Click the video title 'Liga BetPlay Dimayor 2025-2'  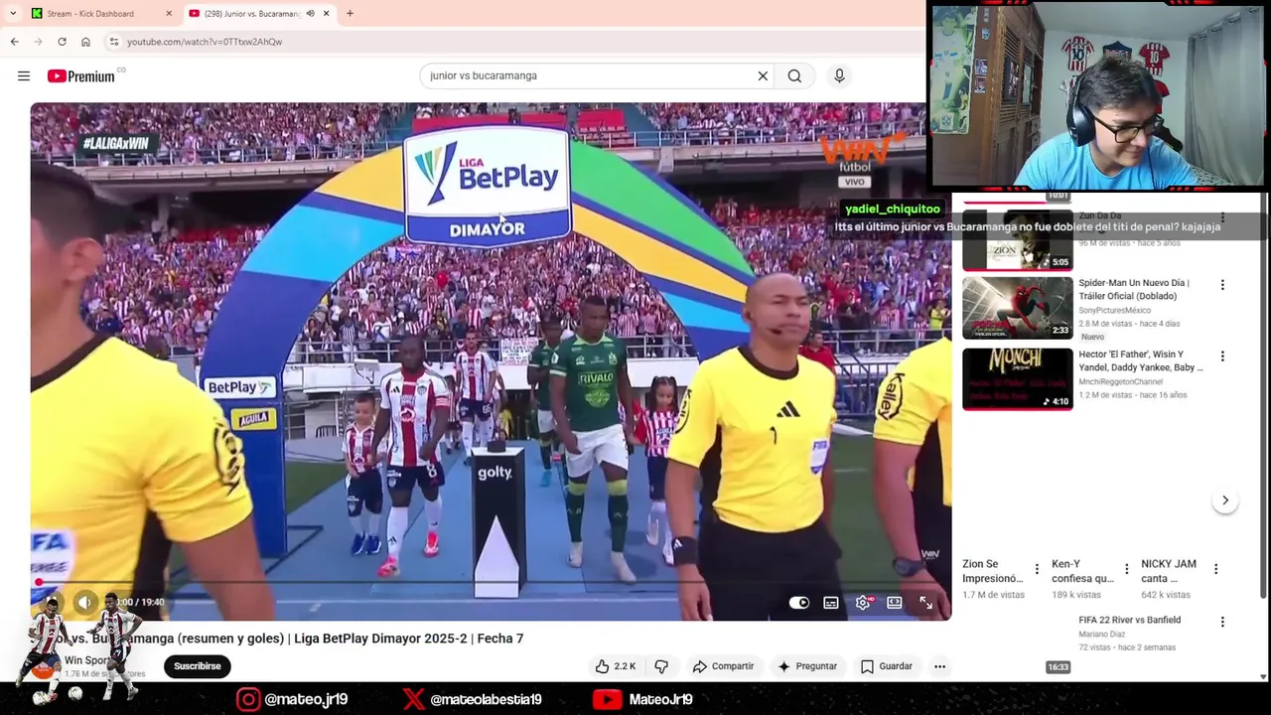tap(408, 639)
